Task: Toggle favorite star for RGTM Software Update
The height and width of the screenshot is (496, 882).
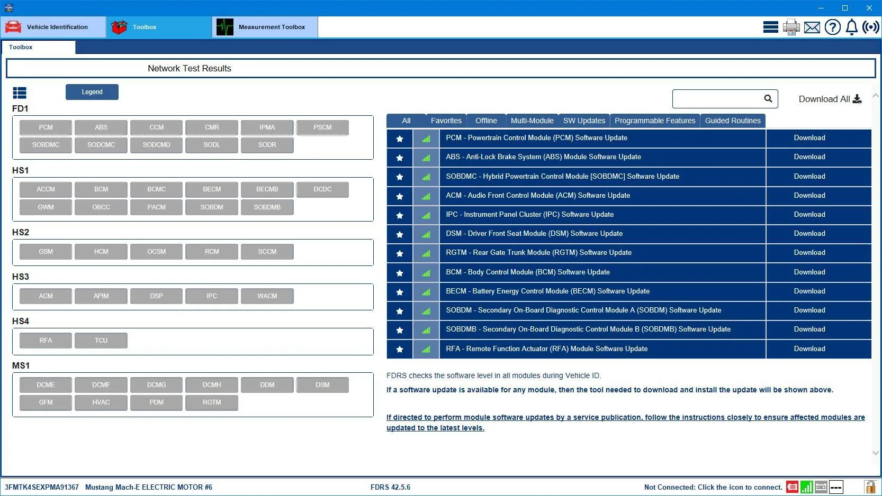Action: point(400,253)
